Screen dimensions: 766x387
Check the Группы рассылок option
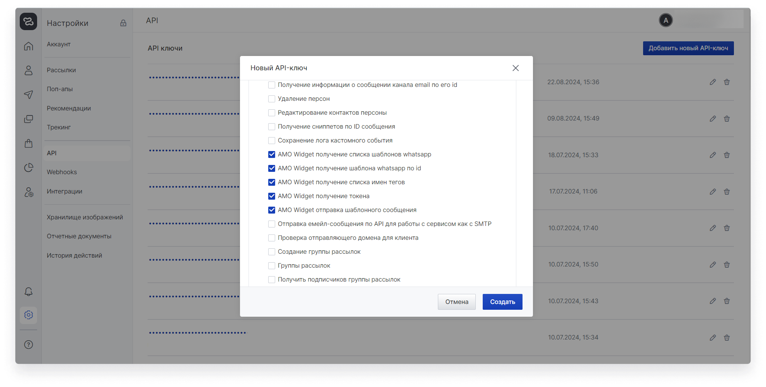pyautogui.click(x=272, y=266)
